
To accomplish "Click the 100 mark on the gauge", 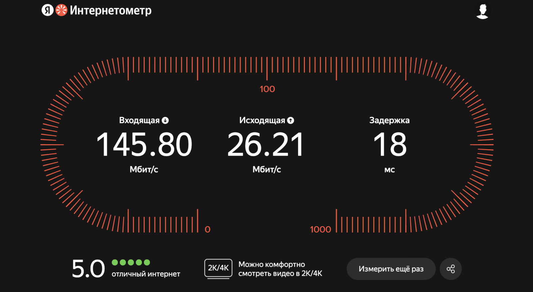I will point(267,89).
